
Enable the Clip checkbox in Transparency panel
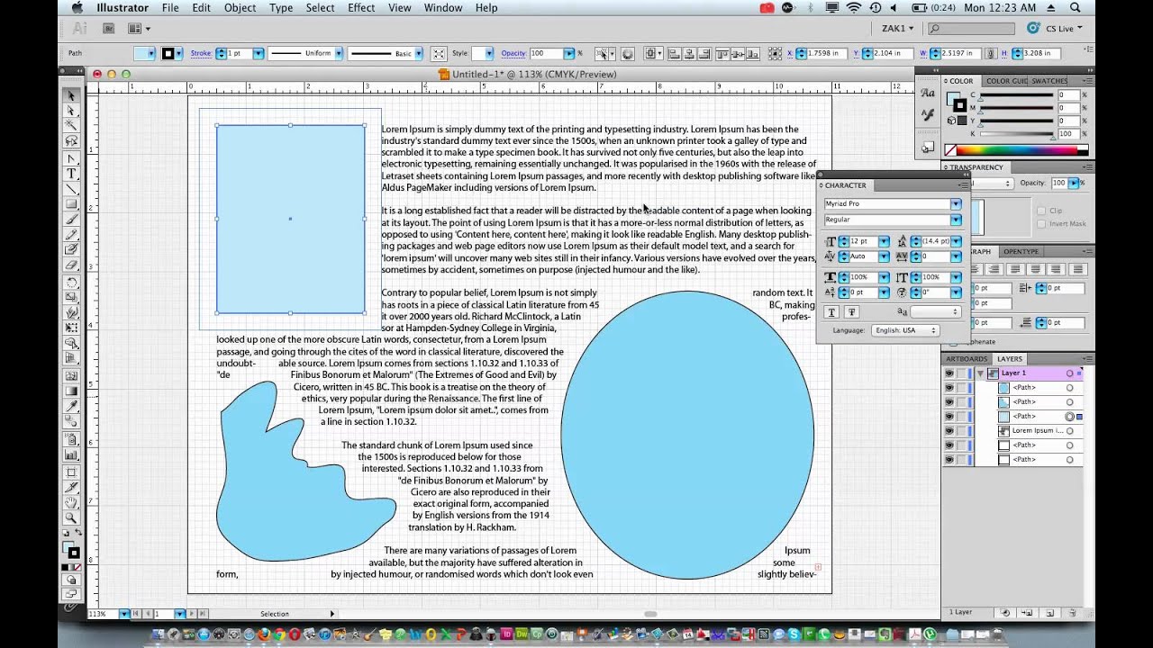pyautogui.click(x=1041, y=211)
